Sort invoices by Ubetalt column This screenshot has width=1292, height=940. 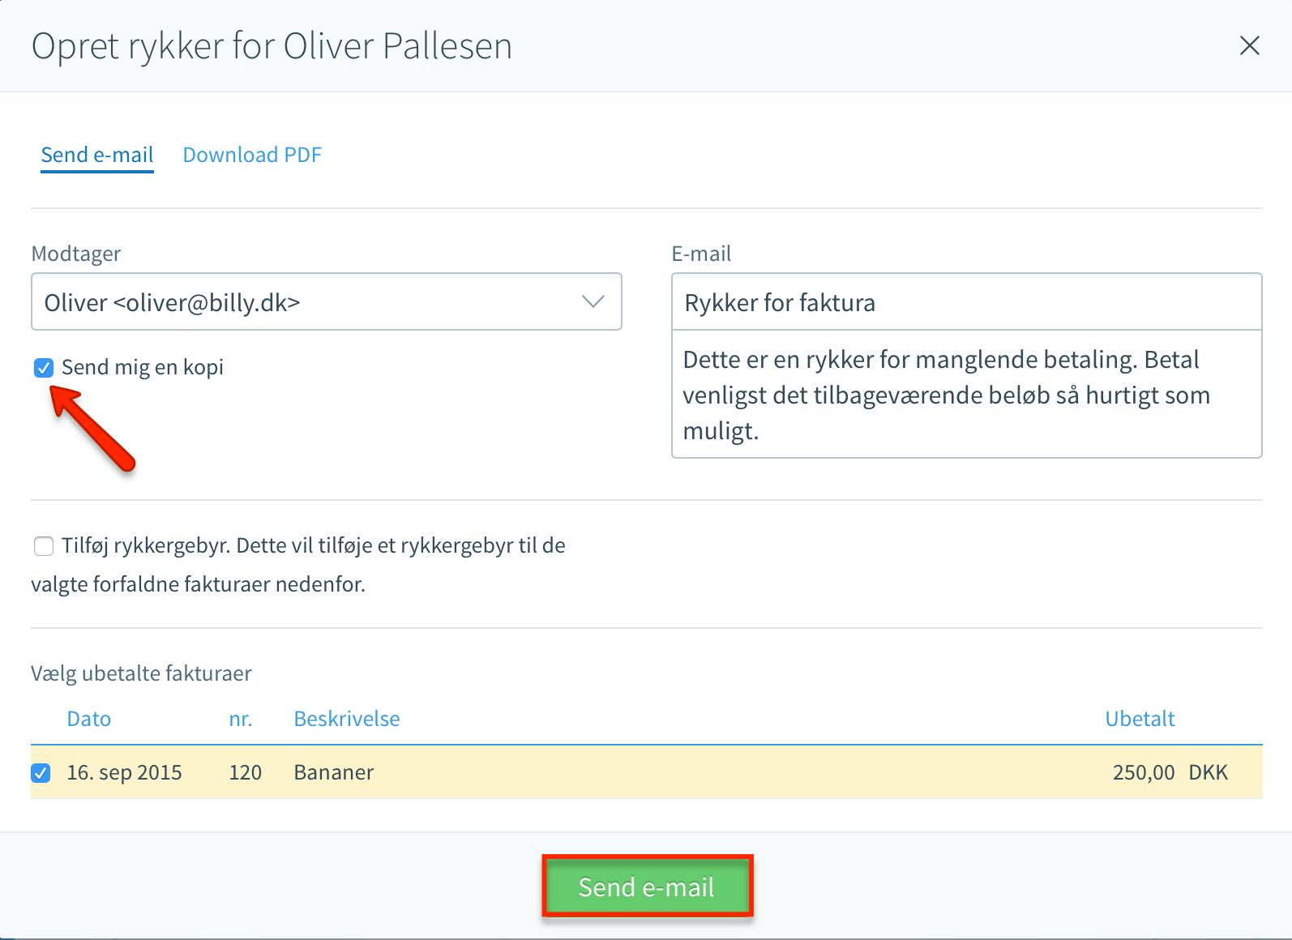point(1140,719)
